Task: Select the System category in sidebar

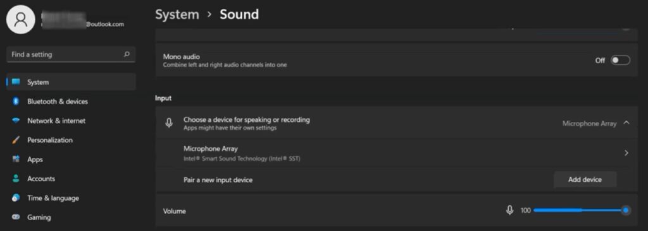Action: pos(71,82)
